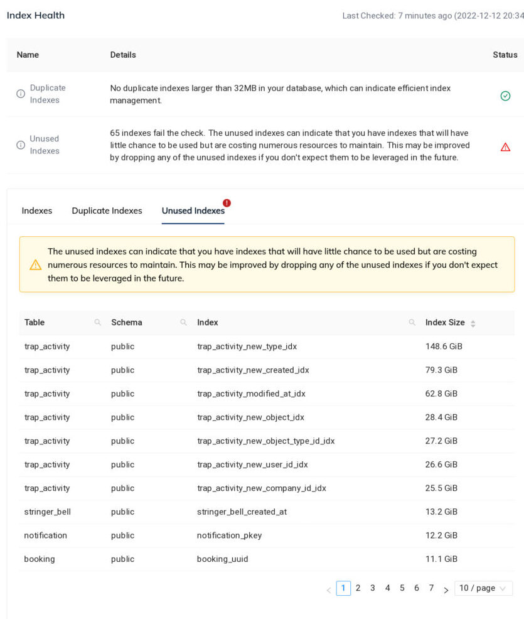Click the 27.2 GiB size value
Image resolution: width=524 pixels, height=619 pixels.
(441, 441)
